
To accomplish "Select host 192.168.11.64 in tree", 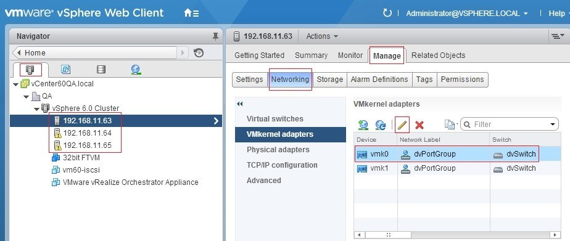I will pos(87,133).
